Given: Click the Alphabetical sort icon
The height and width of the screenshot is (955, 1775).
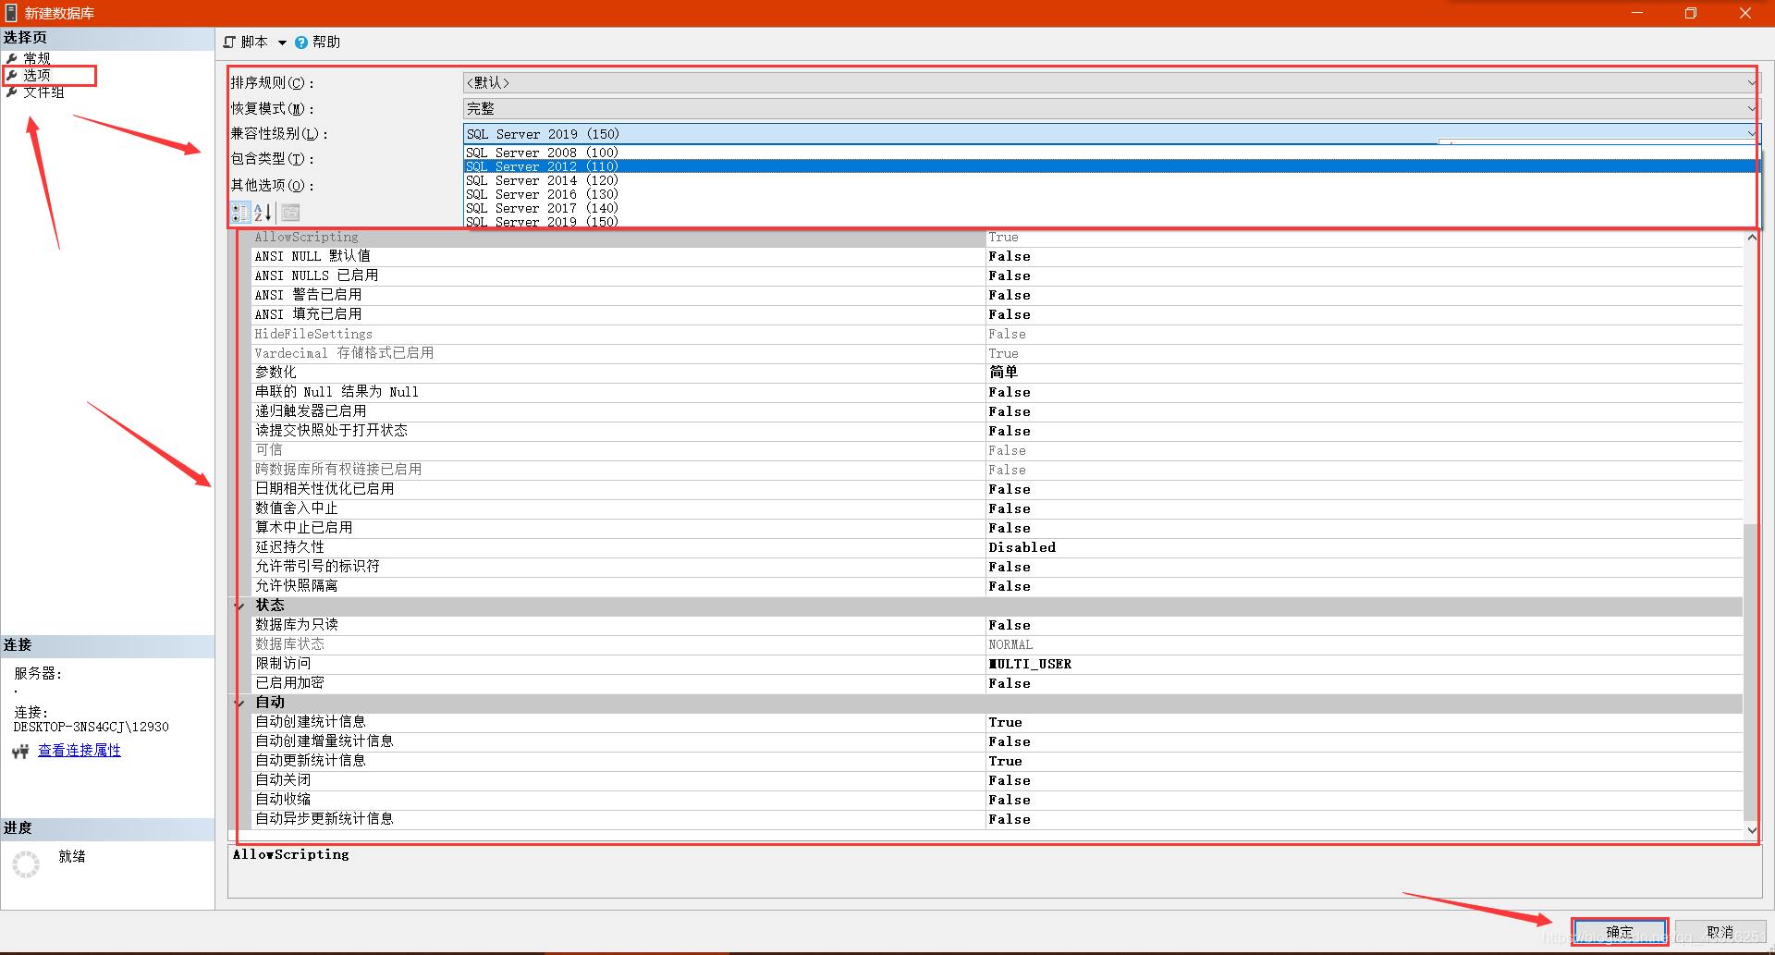Looking at the screenshot, I should (x=263, y=213).
